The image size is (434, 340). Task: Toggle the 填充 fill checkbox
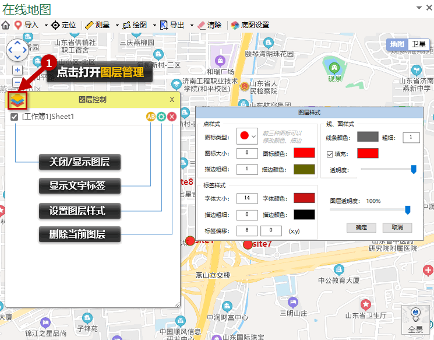tap(330, 154)
